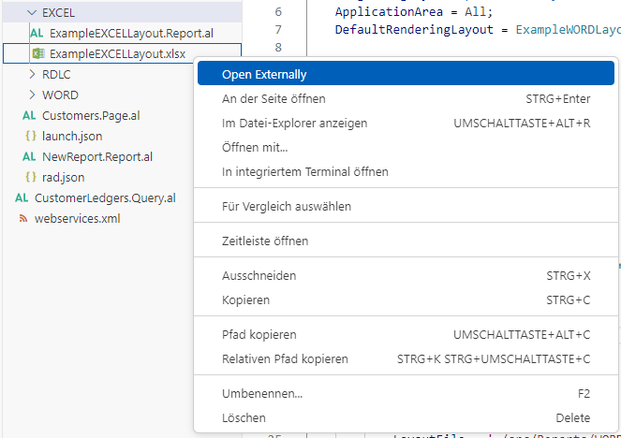Select 'Für Vergleich auswählen' menu entry

406,206
